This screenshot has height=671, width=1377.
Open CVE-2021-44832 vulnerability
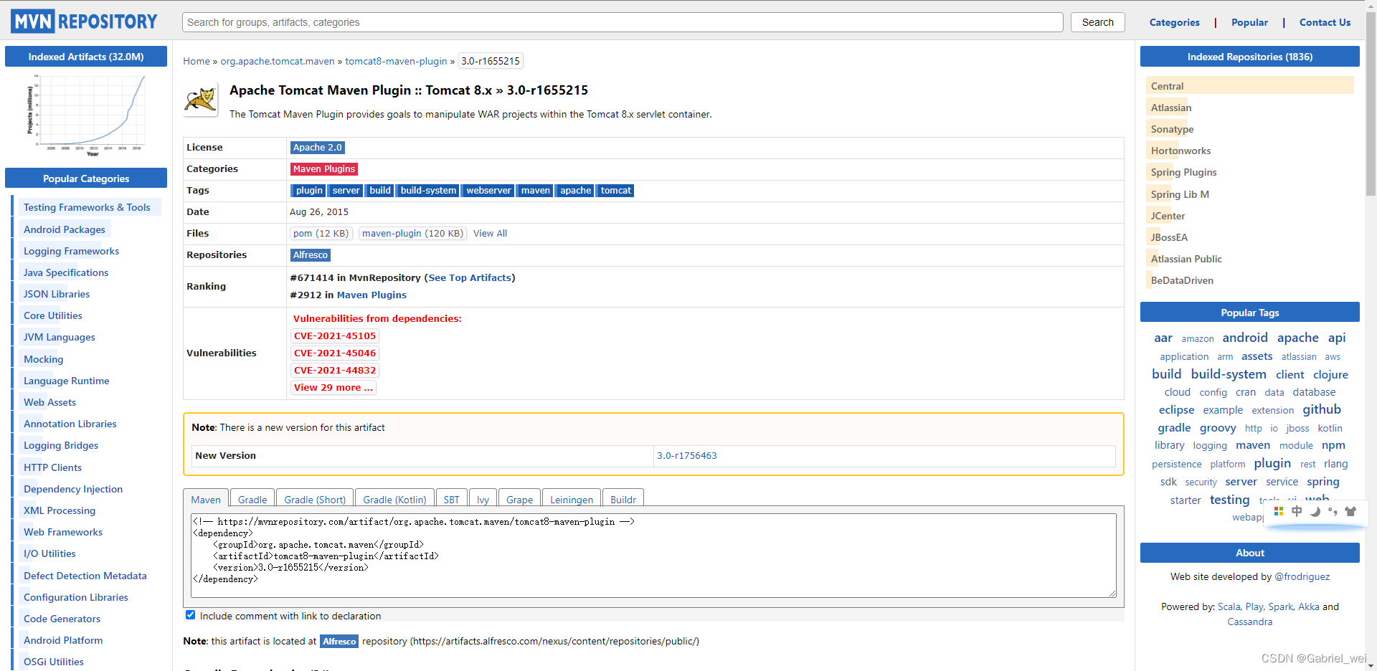335,371
